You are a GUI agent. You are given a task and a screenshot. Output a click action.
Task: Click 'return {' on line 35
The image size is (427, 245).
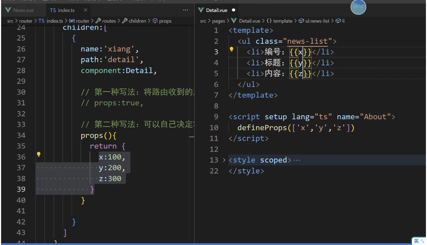107,146
